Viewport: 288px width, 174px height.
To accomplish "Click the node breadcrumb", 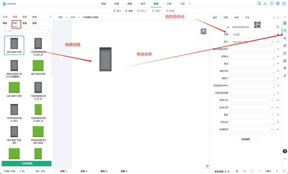I will [73, 17].
